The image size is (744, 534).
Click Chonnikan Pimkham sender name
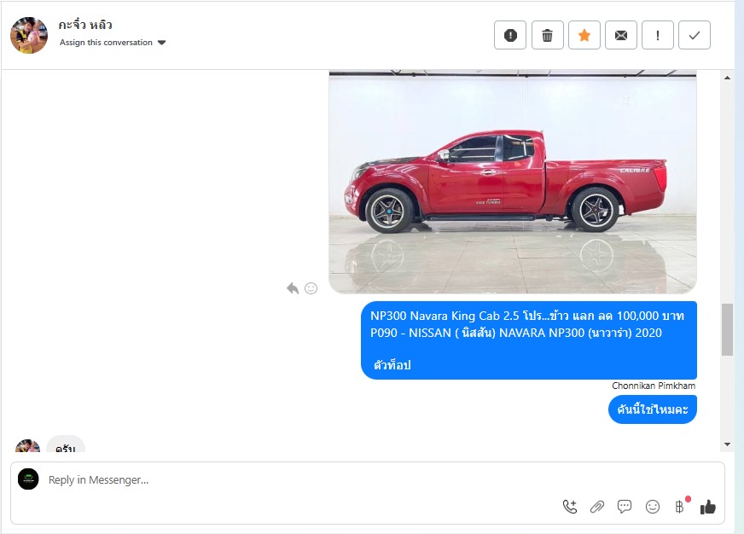pos(654,386)
